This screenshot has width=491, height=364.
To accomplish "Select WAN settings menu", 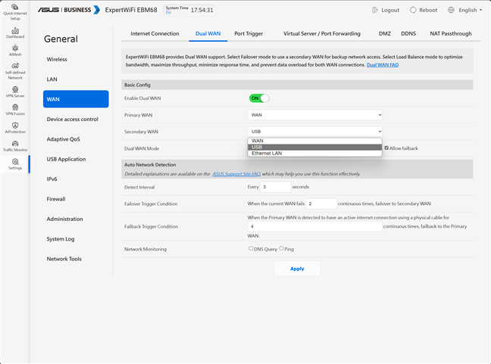I will [x=76, y=99].
